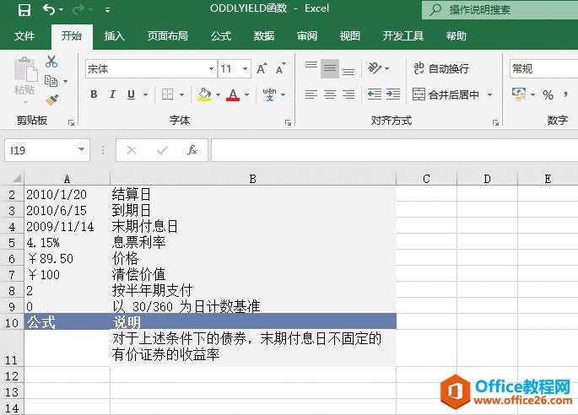Click into the formula bar
The image size is (578, 415).
click(394, 150)
